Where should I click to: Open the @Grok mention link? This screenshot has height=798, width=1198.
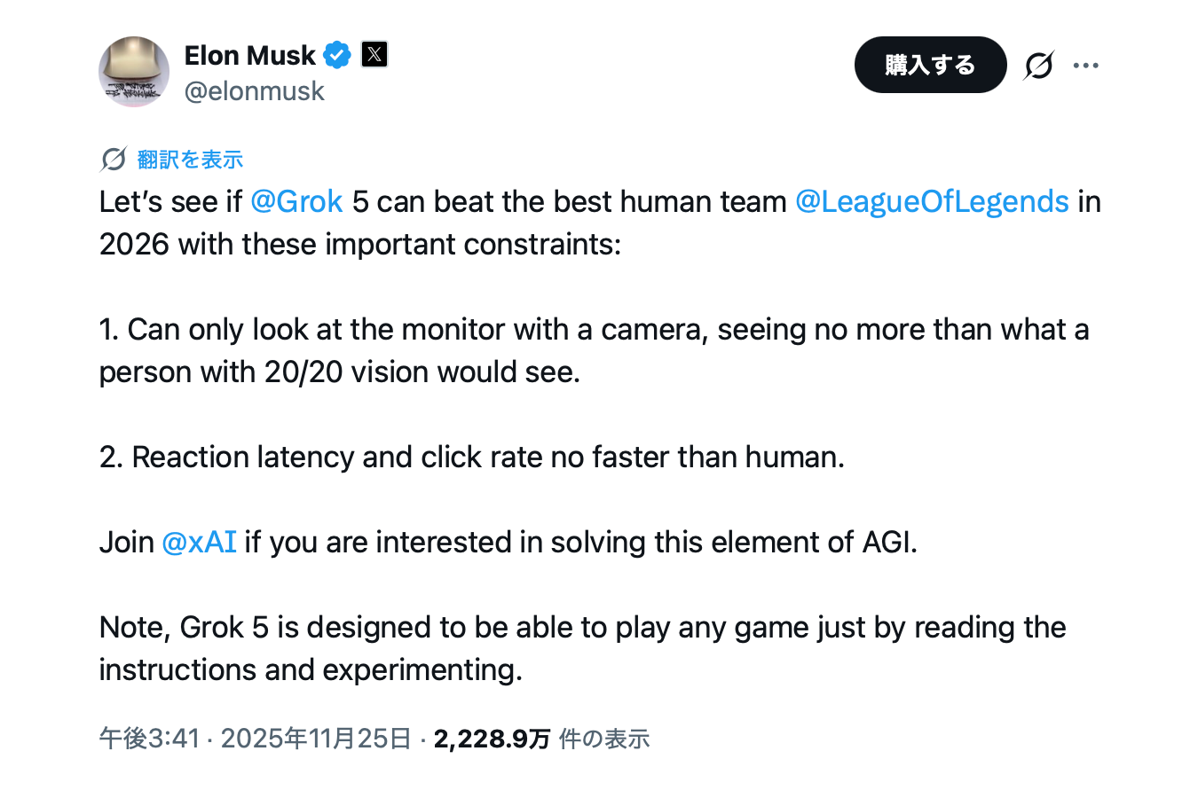(x=296, y=202)
